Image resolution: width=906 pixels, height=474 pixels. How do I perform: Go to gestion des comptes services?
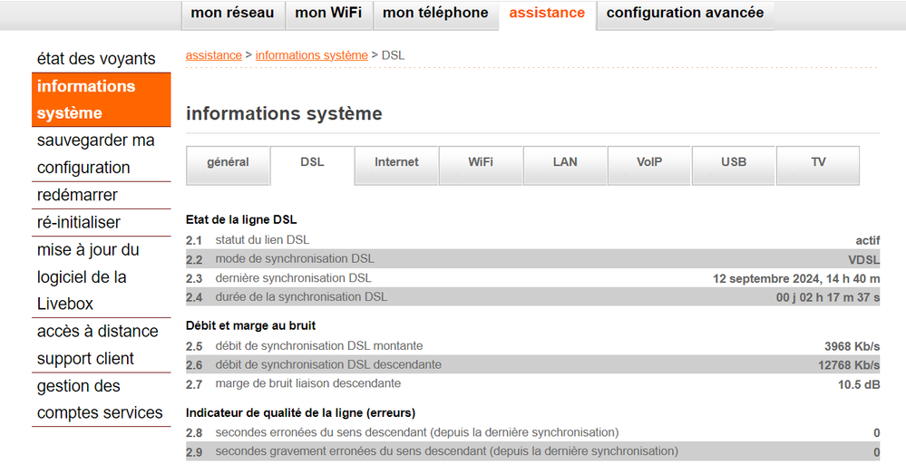[x=100, y=400]
